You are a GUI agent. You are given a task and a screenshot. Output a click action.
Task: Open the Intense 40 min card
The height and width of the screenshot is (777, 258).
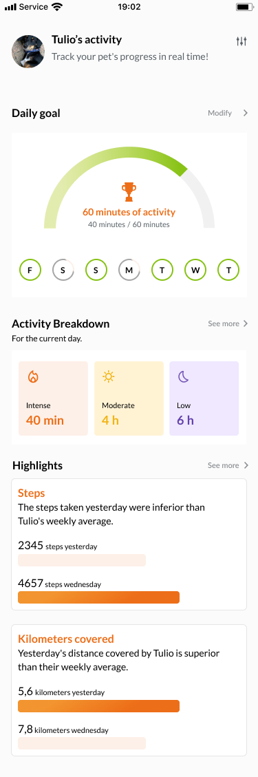[x=54, y=398]
